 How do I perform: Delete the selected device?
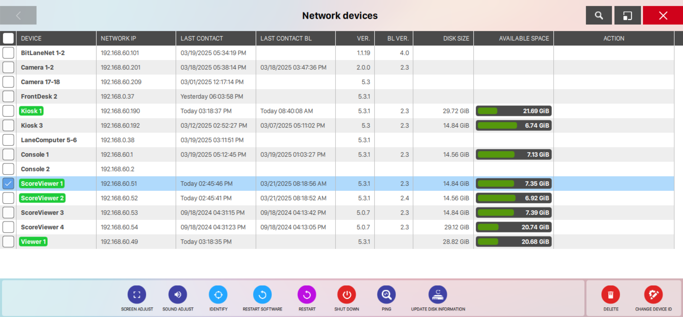(x=610, y=294)
